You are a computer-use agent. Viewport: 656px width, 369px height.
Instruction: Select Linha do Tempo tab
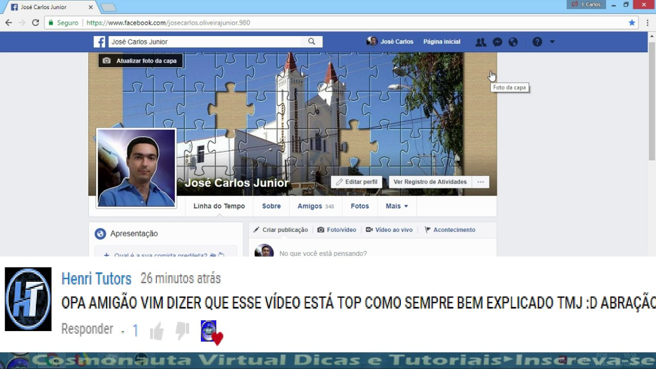click(x=219, y=206)
